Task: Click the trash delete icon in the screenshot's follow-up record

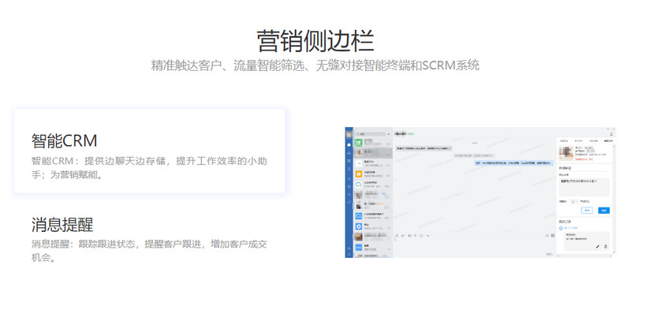Action: click(x=606, y=247)
